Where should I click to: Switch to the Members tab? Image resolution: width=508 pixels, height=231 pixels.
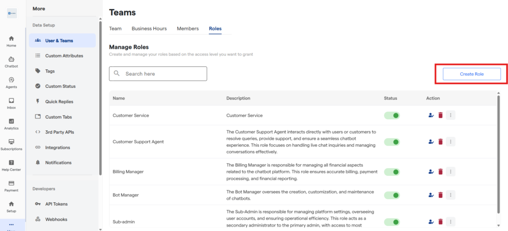188,29
